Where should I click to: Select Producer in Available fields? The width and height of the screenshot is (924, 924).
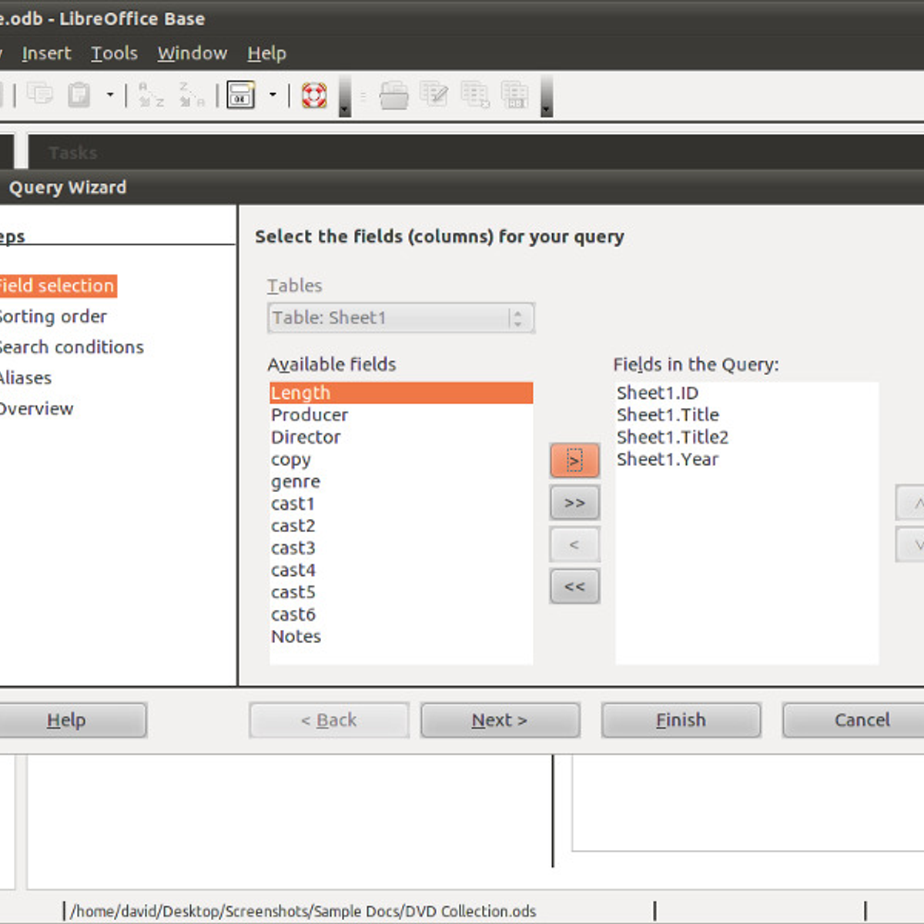tap(401, 415)
